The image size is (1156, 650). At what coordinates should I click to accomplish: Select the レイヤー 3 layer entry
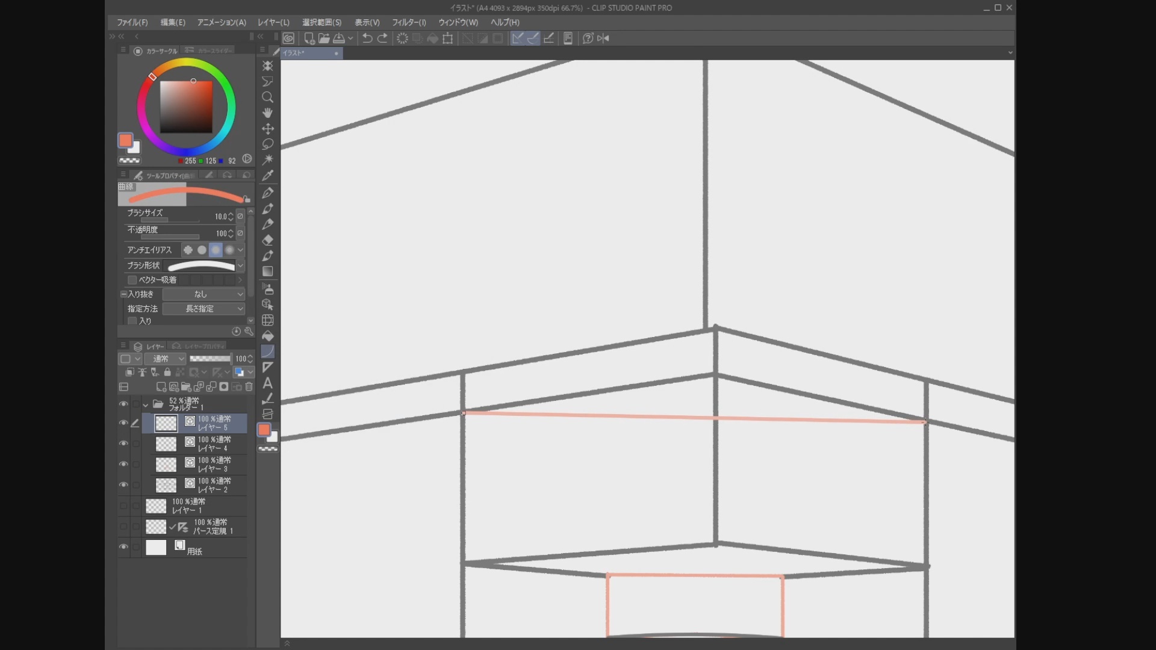click(214, 465)
